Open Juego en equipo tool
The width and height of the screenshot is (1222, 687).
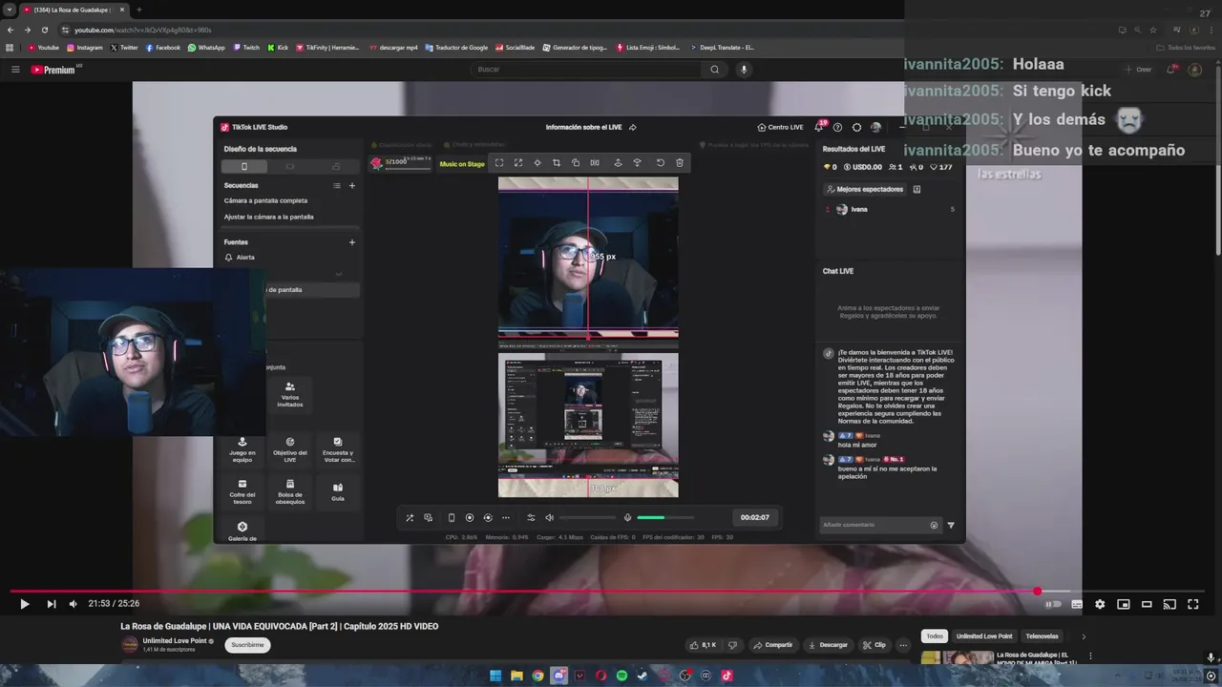pos(242,449)
